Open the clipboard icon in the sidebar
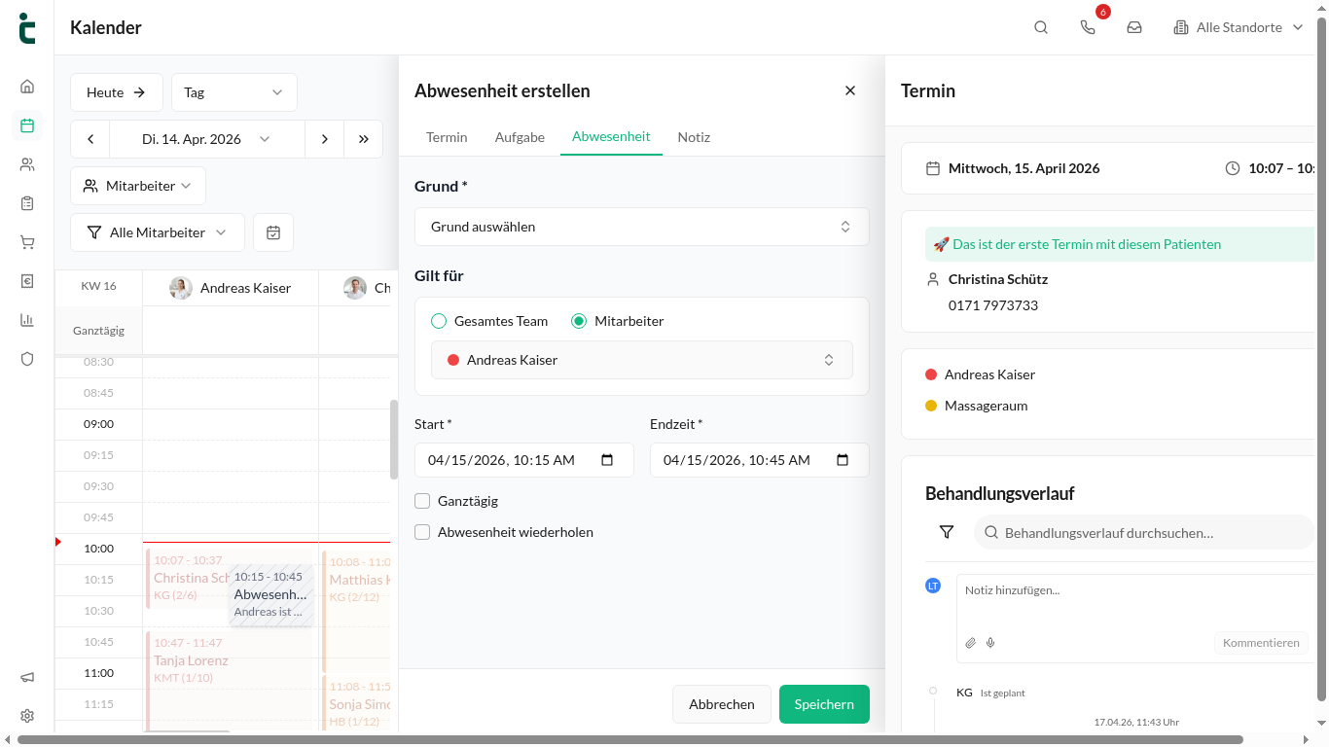Image resolution: width=1329 pixels, height=747 pixels. tap(27, 203)
